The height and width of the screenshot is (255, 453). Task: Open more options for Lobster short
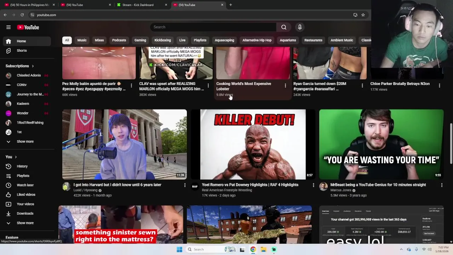tap(285, 85)
